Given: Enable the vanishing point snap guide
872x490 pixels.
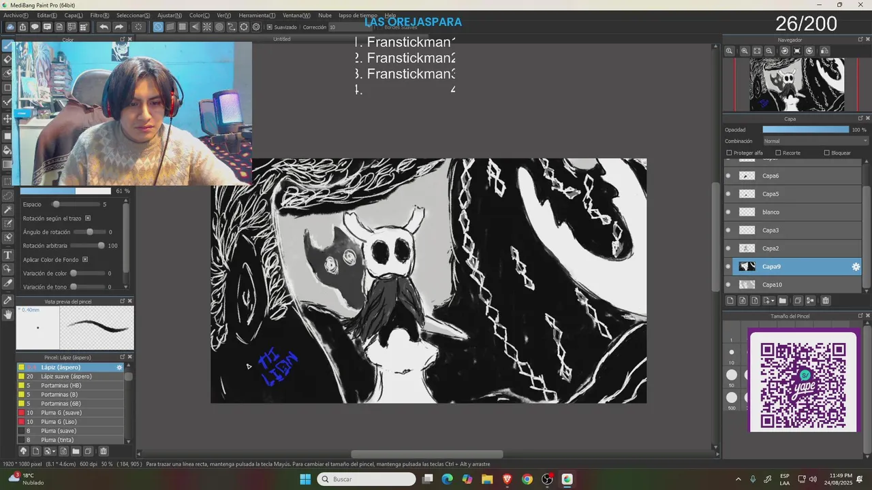Looking at the screenshot, I should pos(195,27).
